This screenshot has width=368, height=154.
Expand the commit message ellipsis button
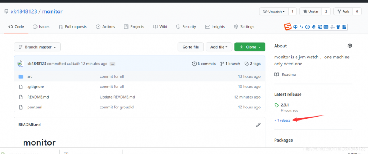pos(112,64)
